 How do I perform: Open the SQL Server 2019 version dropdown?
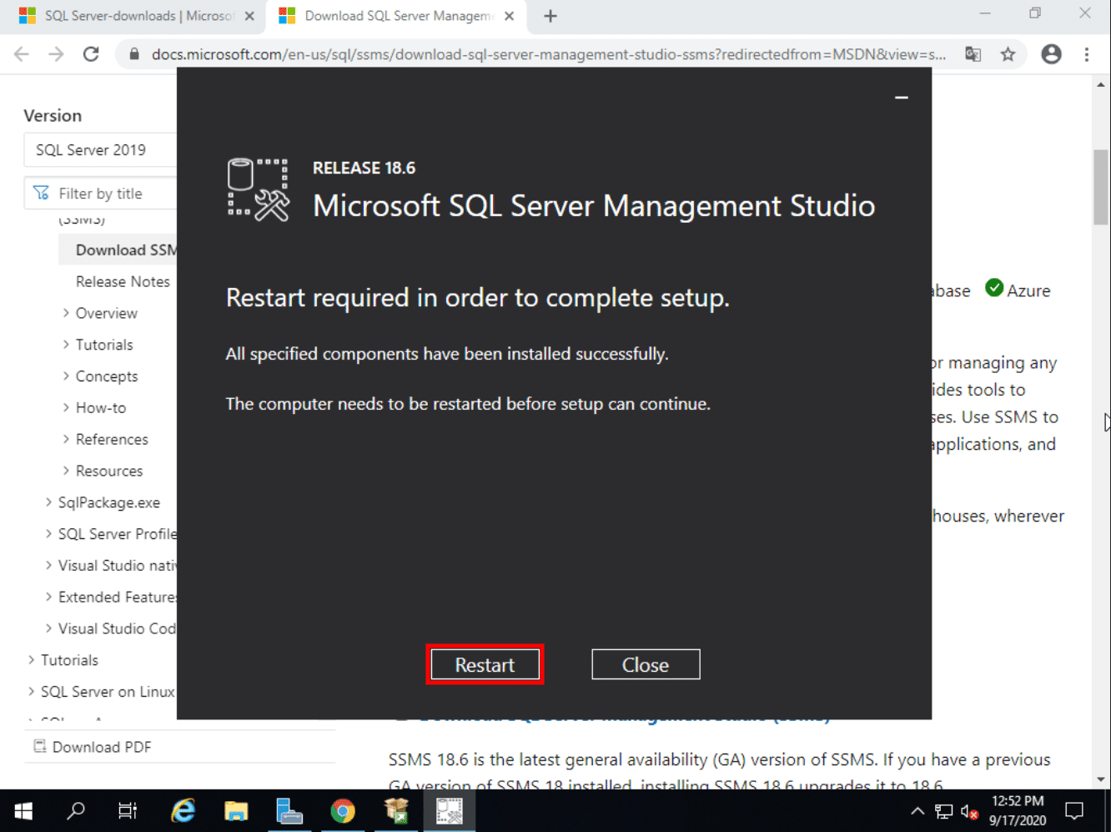point(100,150)
